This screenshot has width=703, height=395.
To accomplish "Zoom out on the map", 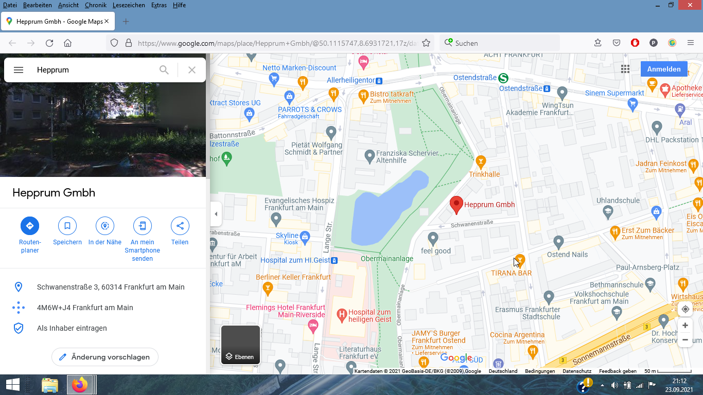I will point(685,340).
